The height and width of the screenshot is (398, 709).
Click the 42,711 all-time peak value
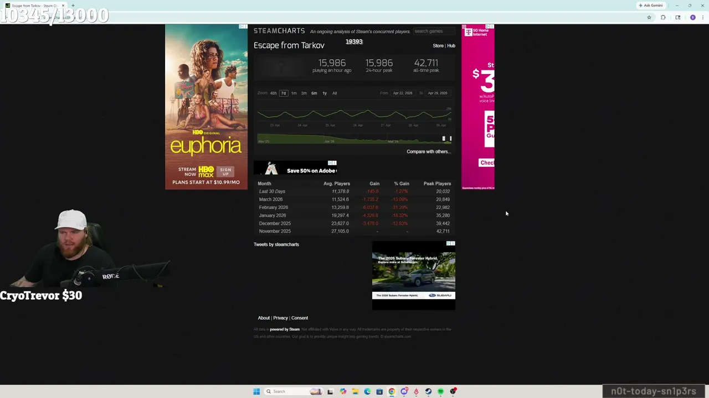[426, 63]
